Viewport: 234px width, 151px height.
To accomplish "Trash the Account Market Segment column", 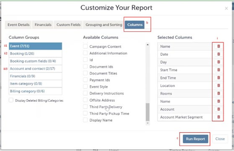I will pos(218,117).
